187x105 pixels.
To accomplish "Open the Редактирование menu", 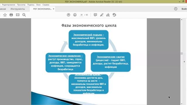I will click(x=8, y=5).
